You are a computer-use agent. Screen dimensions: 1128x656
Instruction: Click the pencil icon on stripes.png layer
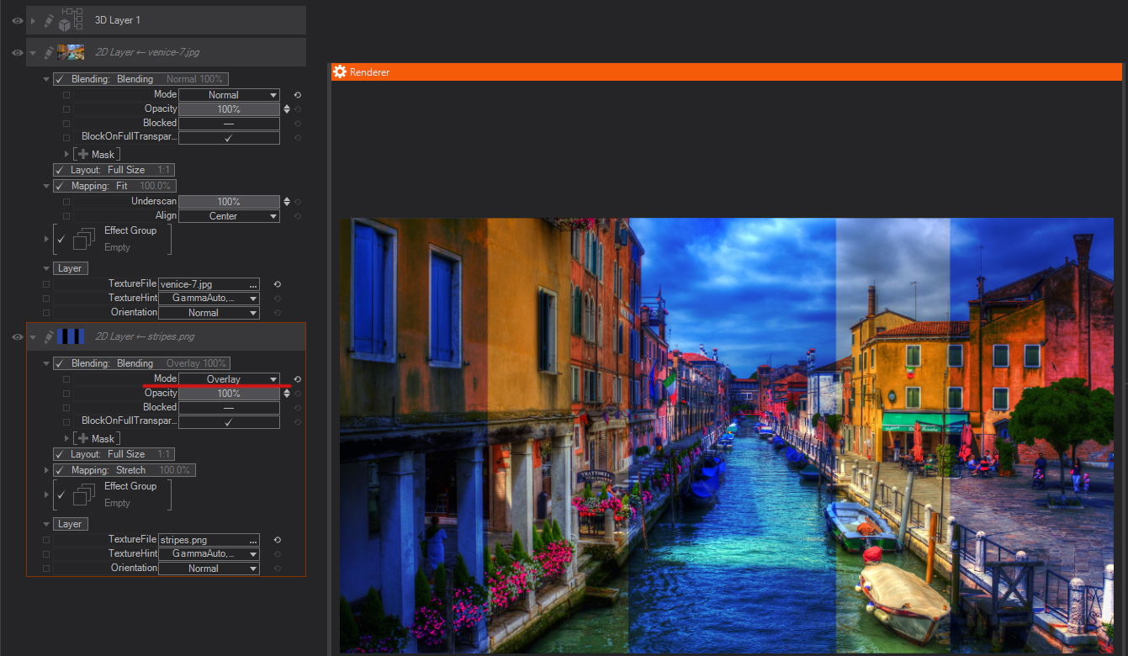[x=49, y=336]
